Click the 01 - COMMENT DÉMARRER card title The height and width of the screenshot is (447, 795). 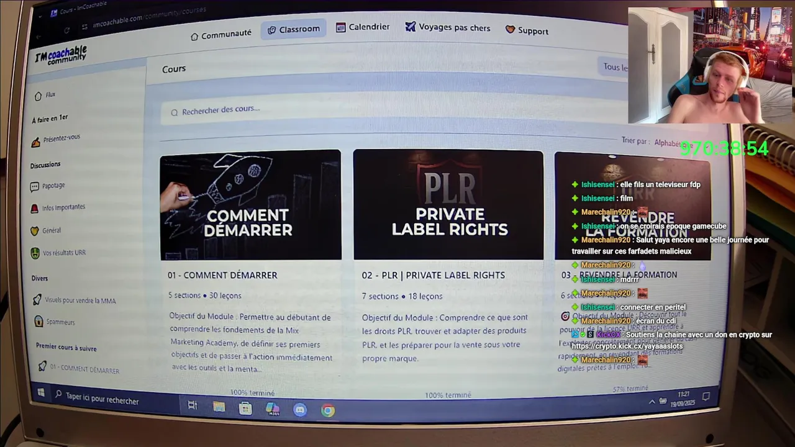[222, 275]
